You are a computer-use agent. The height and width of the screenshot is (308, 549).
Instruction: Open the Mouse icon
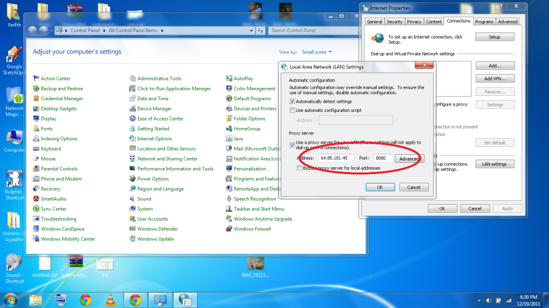coord(36,159)
